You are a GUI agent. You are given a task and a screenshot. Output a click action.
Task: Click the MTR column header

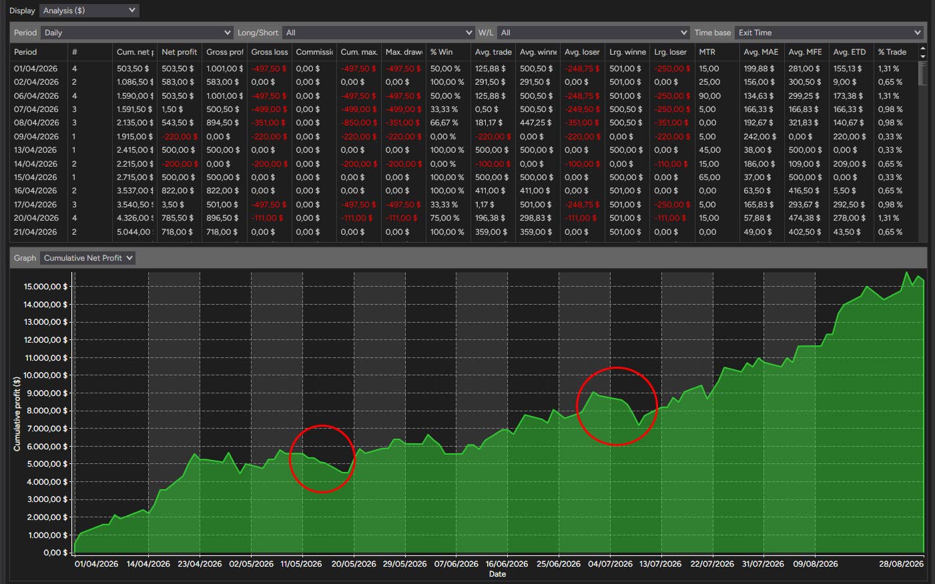[x=716, y=52]
